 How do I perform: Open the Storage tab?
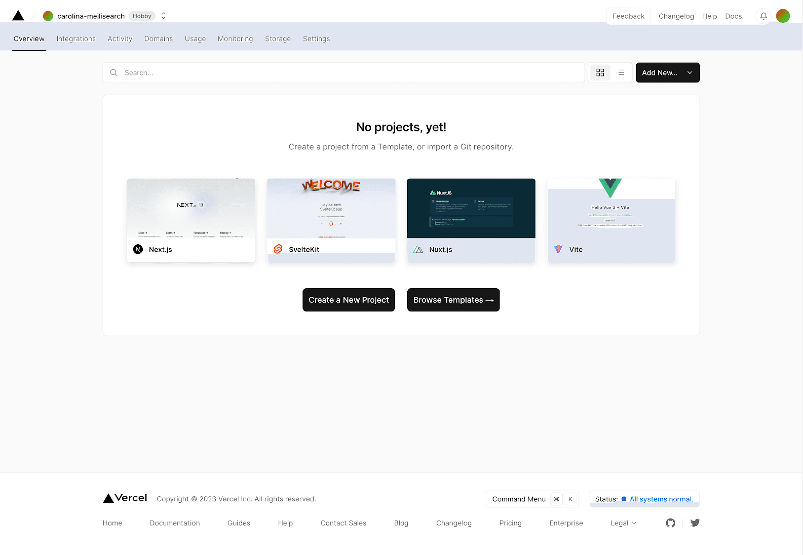(278, 38)
